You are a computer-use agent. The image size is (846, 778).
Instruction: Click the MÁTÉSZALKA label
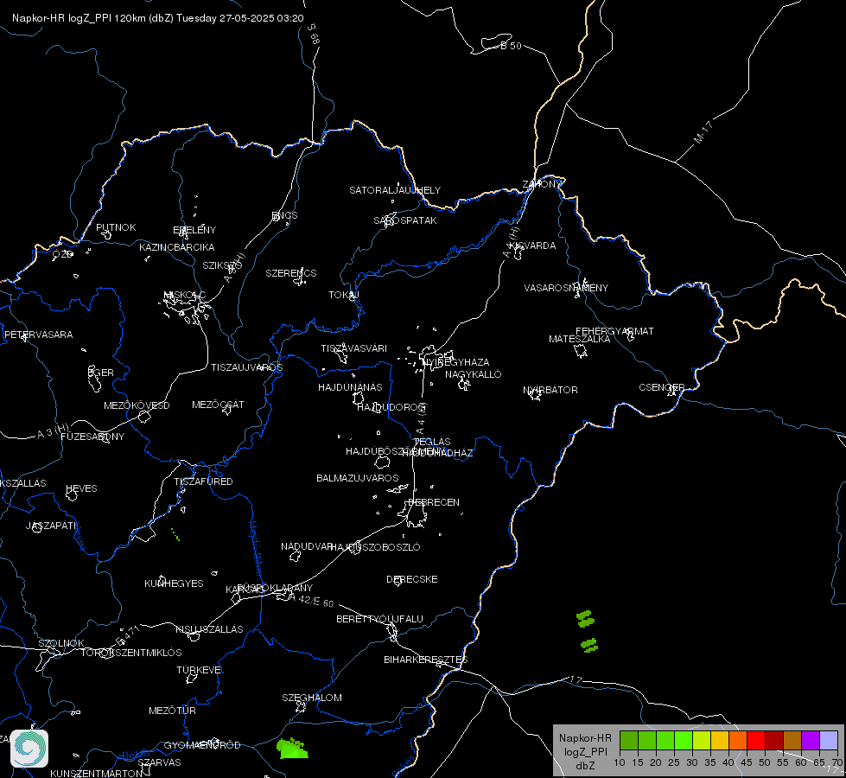pos(580,339)
